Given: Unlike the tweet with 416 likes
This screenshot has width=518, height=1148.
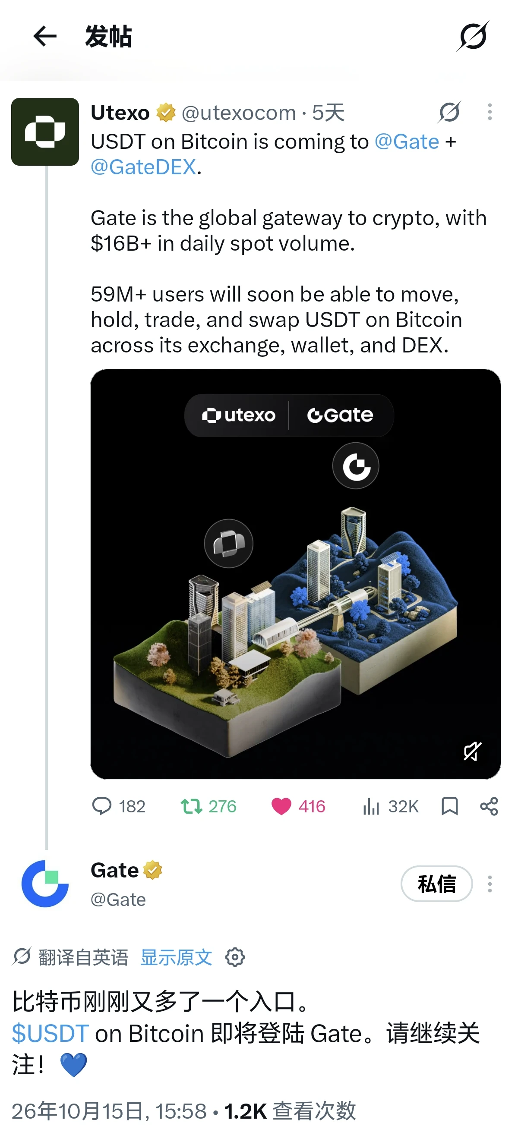Looking at the screenshot, I should 298,806.
